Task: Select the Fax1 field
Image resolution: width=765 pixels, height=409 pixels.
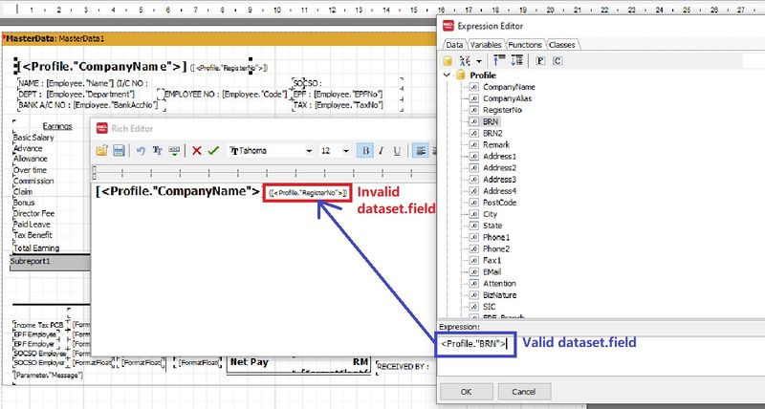Action: (492, 260)
